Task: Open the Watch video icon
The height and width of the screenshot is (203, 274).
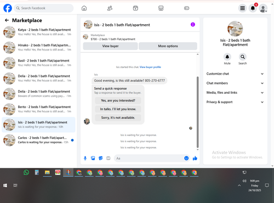Action: pos(135,8)
